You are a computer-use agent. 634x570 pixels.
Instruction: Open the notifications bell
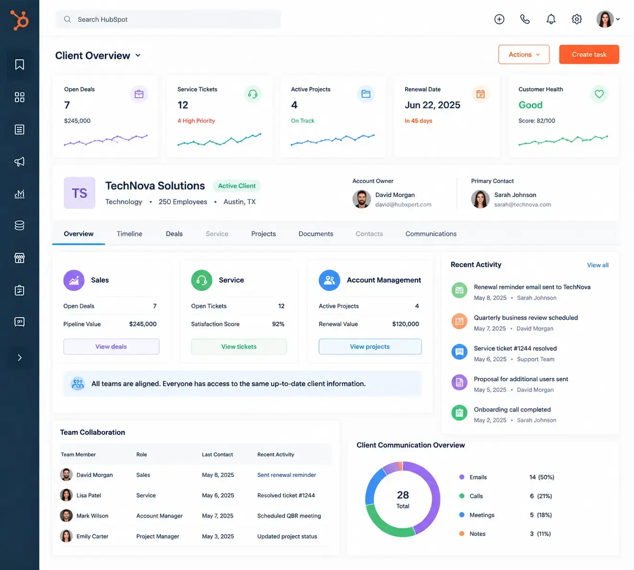[551, 19]
